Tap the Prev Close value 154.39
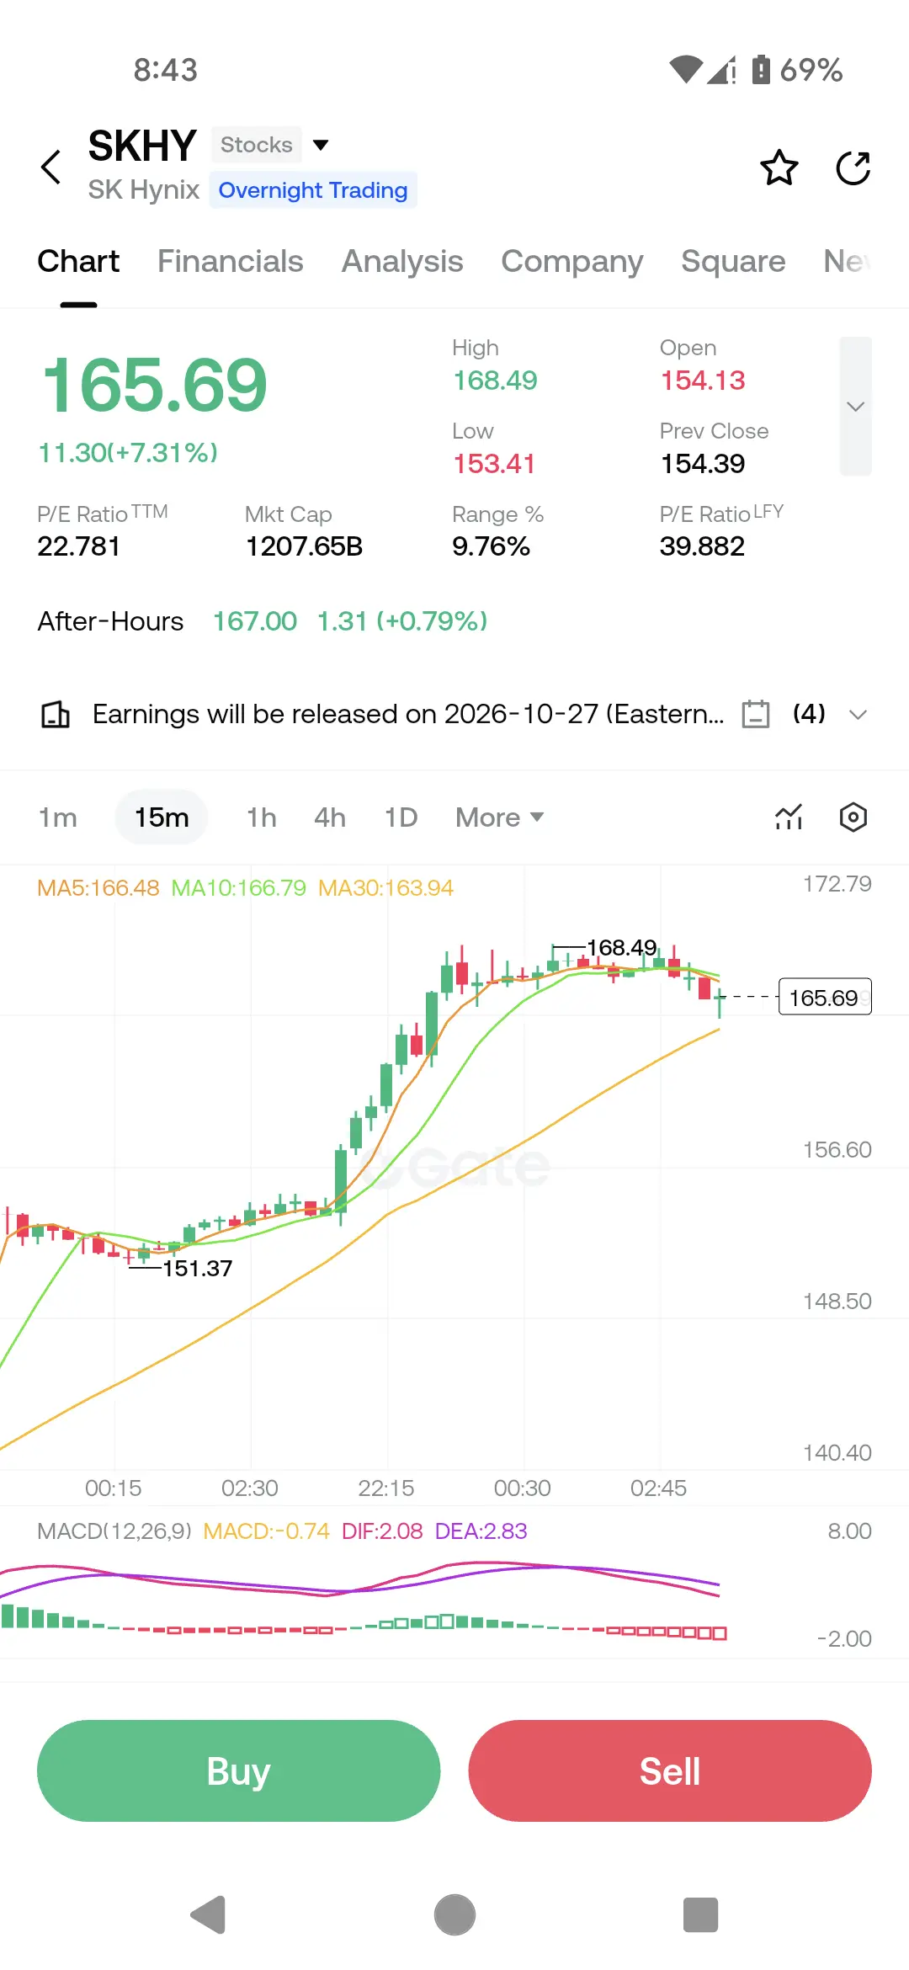The height and width of the screenshot is (1970, 909). click(x=703, y=464)
